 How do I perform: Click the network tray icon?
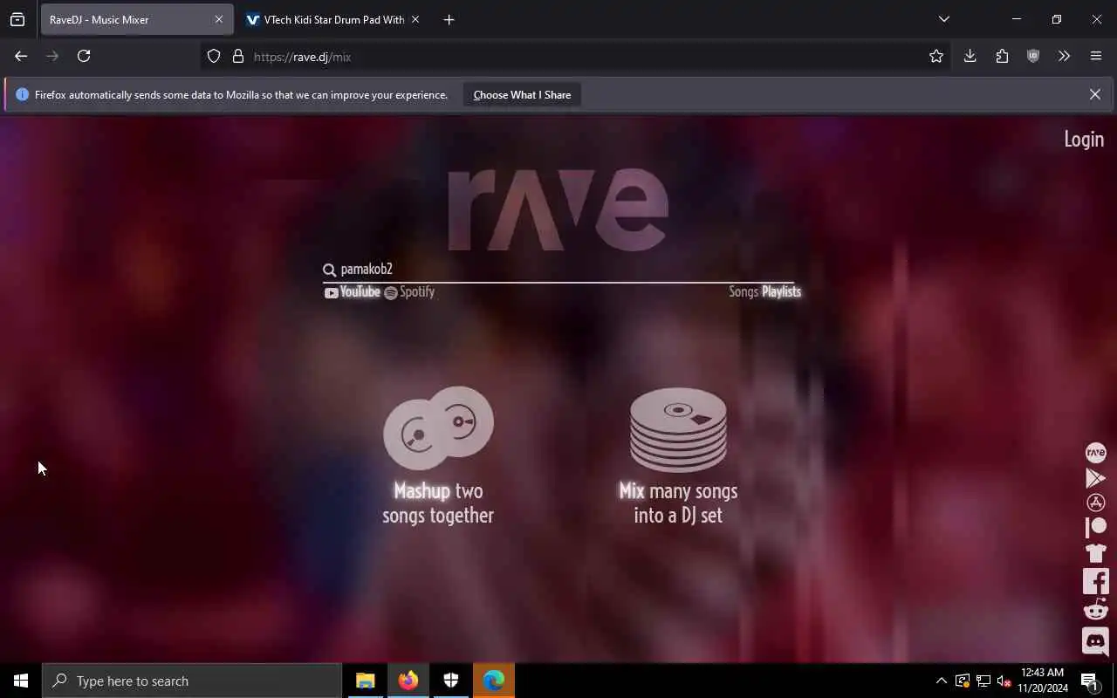pos(983,681)
